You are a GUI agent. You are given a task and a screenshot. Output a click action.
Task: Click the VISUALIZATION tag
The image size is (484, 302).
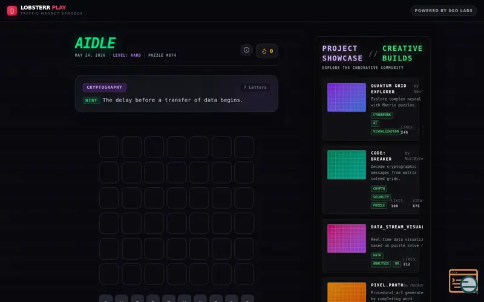[x=386, y=132]
